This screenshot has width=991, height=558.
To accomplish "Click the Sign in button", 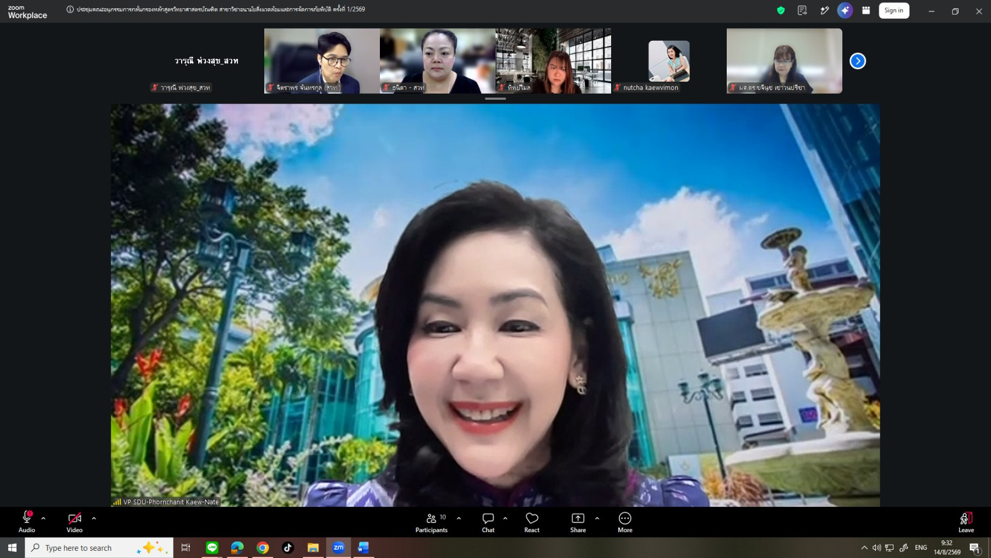I will [894, 10].
